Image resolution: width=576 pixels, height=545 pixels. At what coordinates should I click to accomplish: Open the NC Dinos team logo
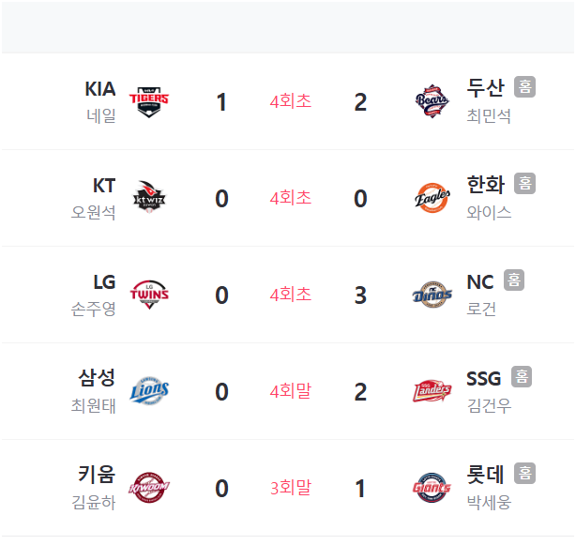tap(432, 295)
